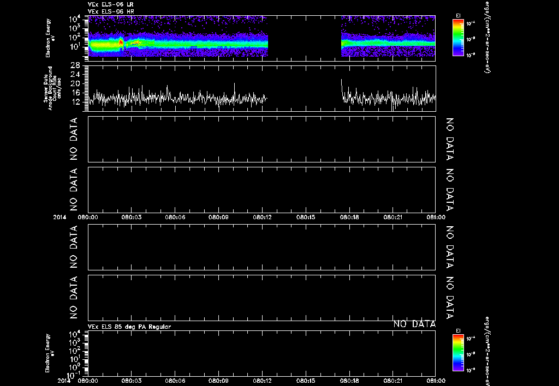Click the 'EI' label above the 85 deg PA color bar

click(x=458, y=331)
